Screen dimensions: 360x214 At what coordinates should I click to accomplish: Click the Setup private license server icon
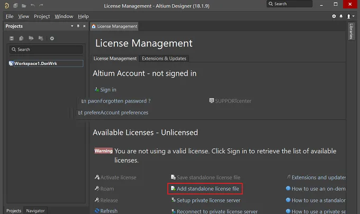pos(174,200)
